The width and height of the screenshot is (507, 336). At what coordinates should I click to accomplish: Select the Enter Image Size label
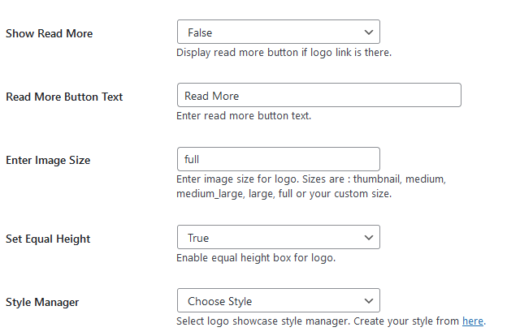click(48, 160)
